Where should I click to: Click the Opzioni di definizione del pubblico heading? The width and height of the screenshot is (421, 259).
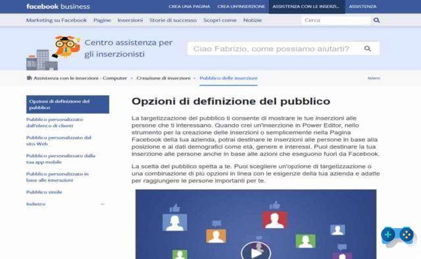pyautogui.click(x=231, y=101)
